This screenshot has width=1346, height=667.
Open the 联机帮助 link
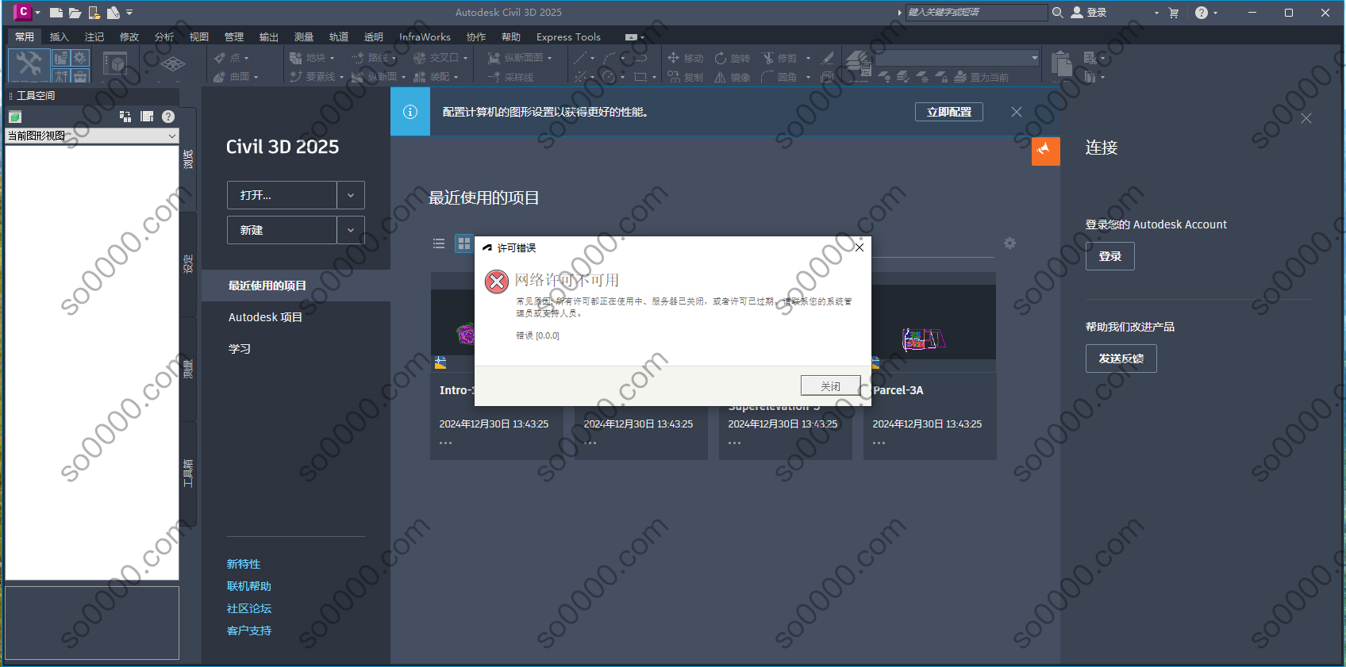point(249,586)
